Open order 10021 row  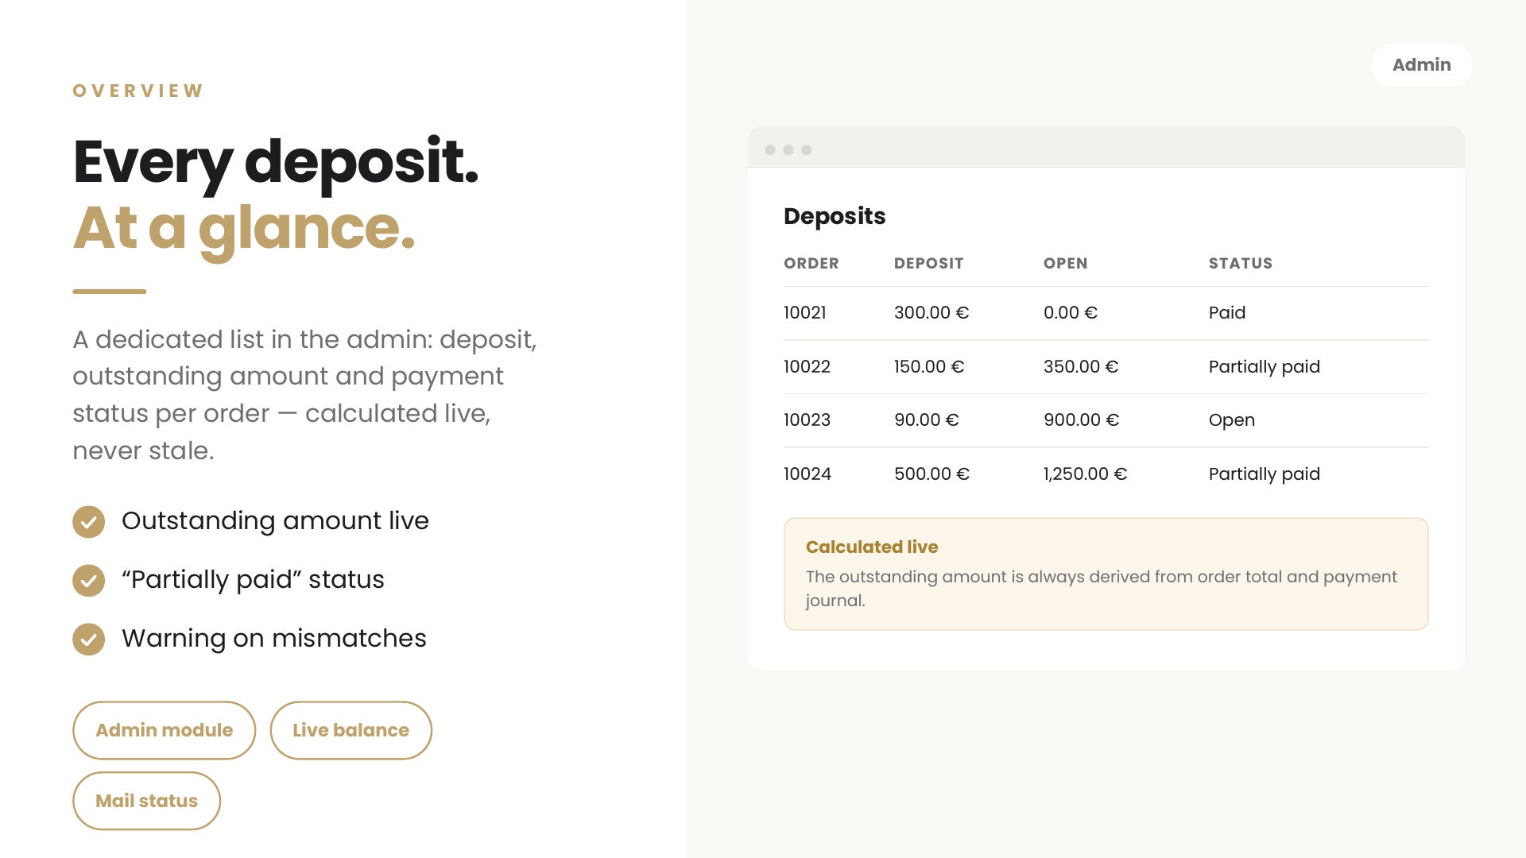[x=1106, y=313]
